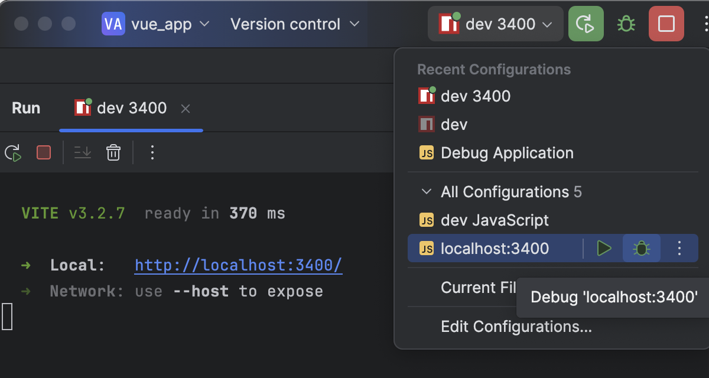This screenshot has width=709, height=378.
Task: Click the green Run button in the toolbar
Action: [586, 24]
